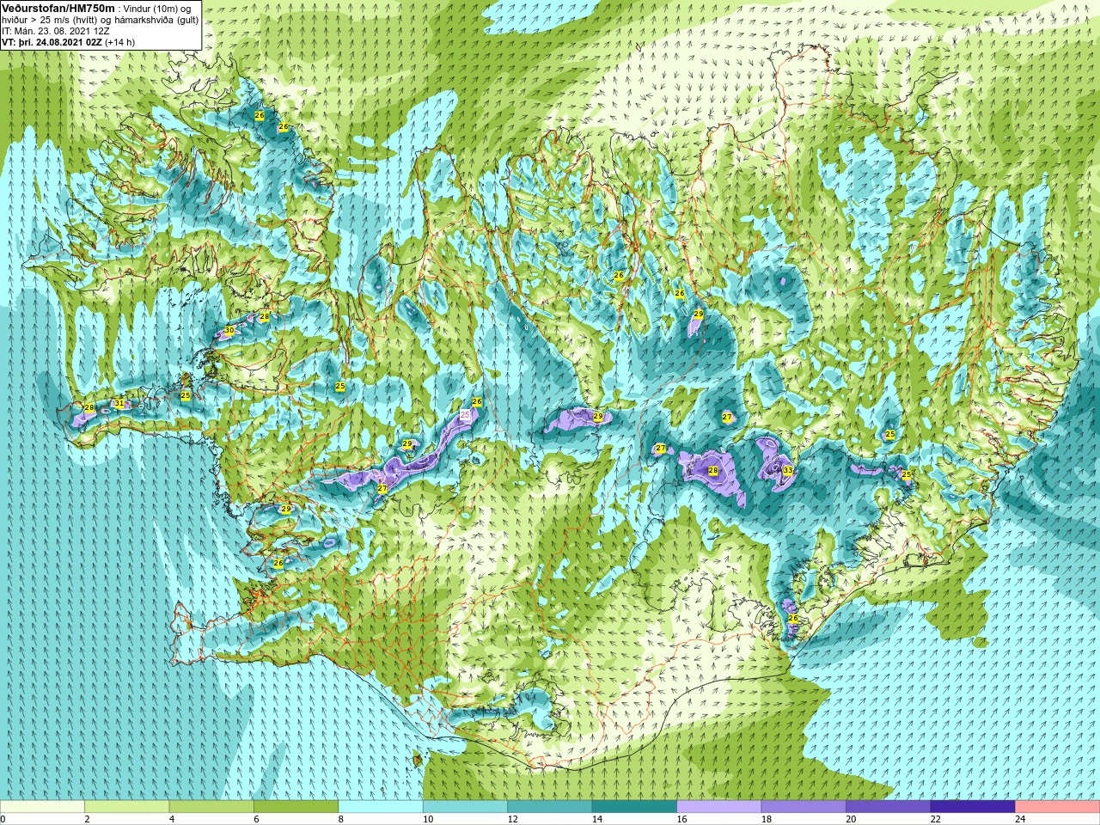Click the 'IT: Mán. 23. 08. 2021 12Z' line
The width and height of the screenshot is (1100, 825).
click(x=55, y=31)
